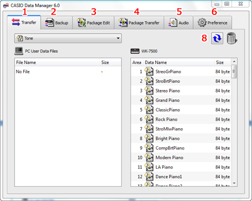252x201 pixels.
Task: Select the Grand Piano data name
Action: click(167, 100)
